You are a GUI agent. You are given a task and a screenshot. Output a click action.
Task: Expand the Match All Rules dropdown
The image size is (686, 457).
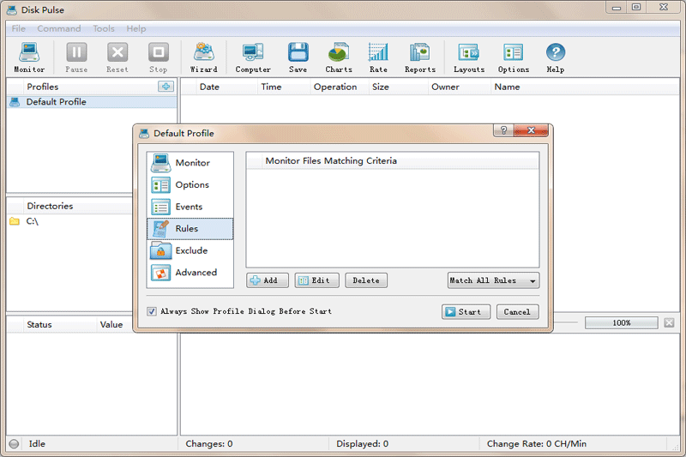(x=493, y=280)
